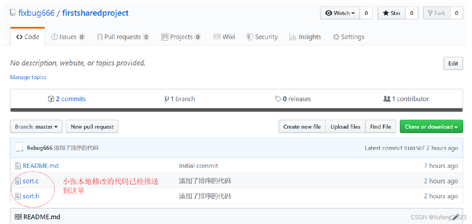Star this repository
The width and height of the screenshot is (472, 224).
tap(391, 13)
